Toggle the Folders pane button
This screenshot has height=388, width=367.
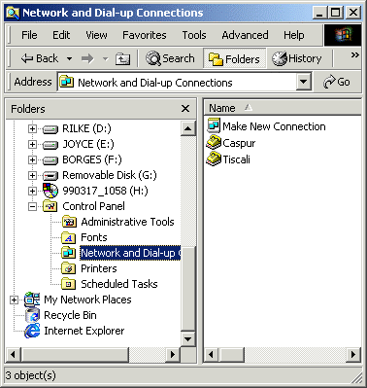coord(234,58)
